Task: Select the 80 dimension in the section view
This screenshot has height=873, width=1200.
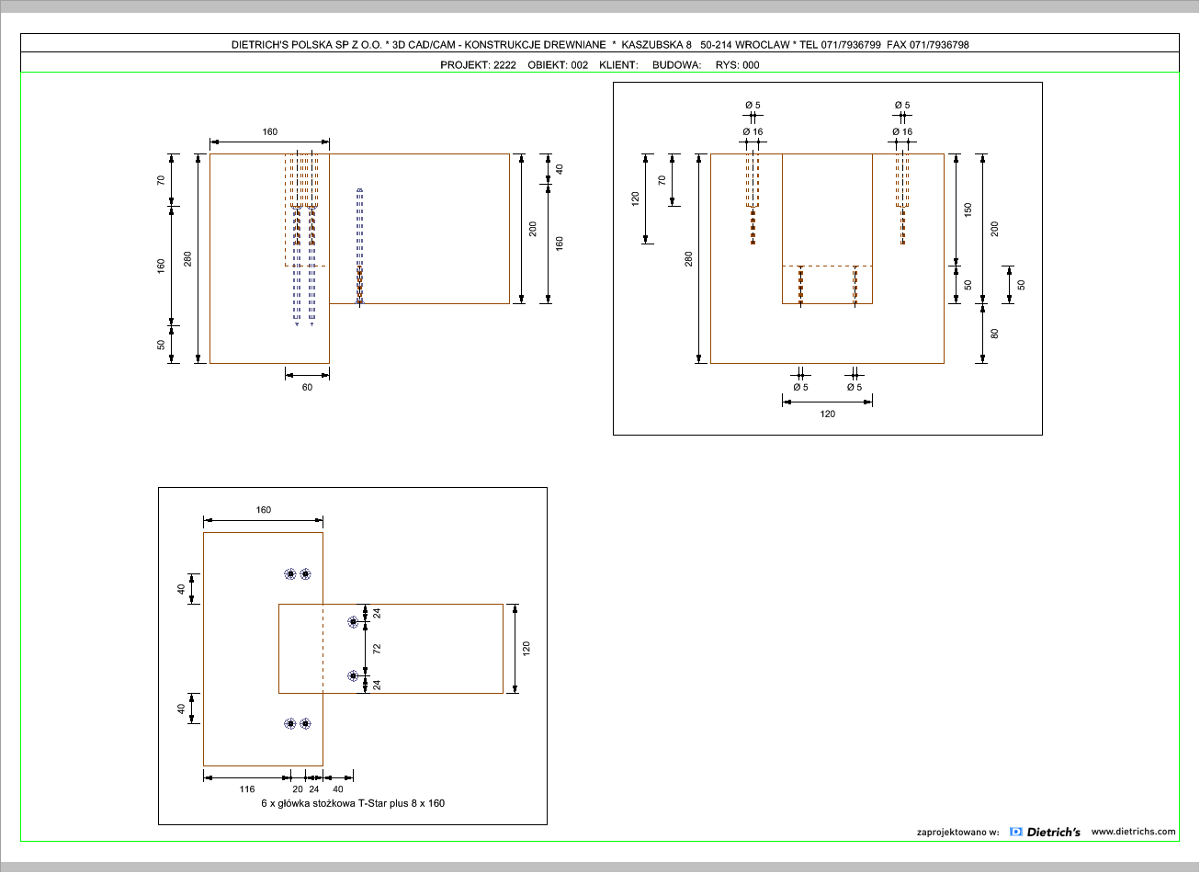Action: (x=994, y=333)
